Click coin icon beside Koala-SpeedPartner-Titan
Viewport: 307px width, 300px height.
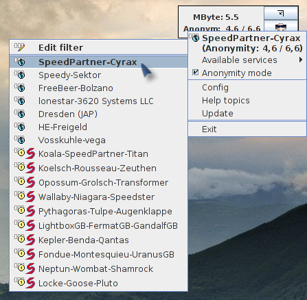coord(21,153)
